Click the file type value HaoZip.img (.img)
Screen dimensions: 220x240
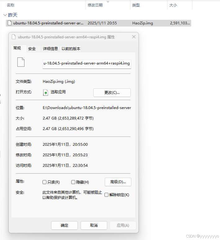pyautogui.click(x=59, y=82)
